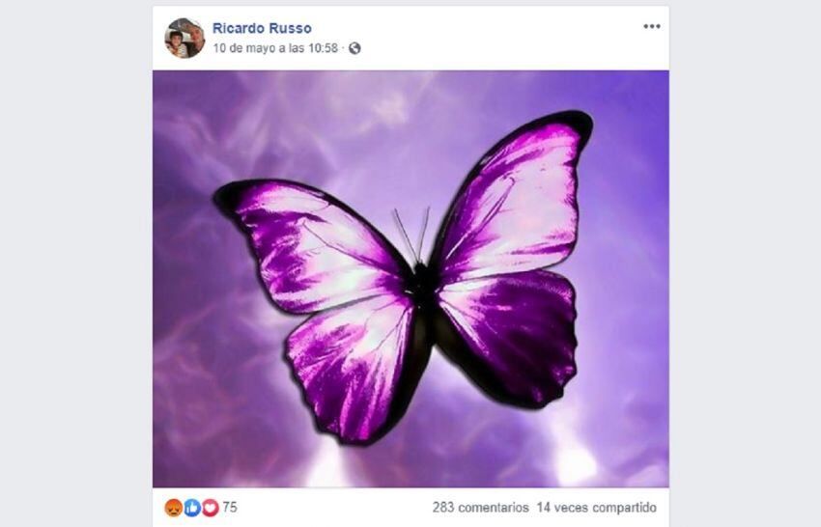Click the globe public audience icon
The image size is (821, 527).
[x=354, y=48]
